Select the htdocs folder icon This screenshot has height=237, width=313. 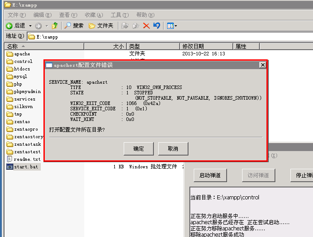[10, 69]
